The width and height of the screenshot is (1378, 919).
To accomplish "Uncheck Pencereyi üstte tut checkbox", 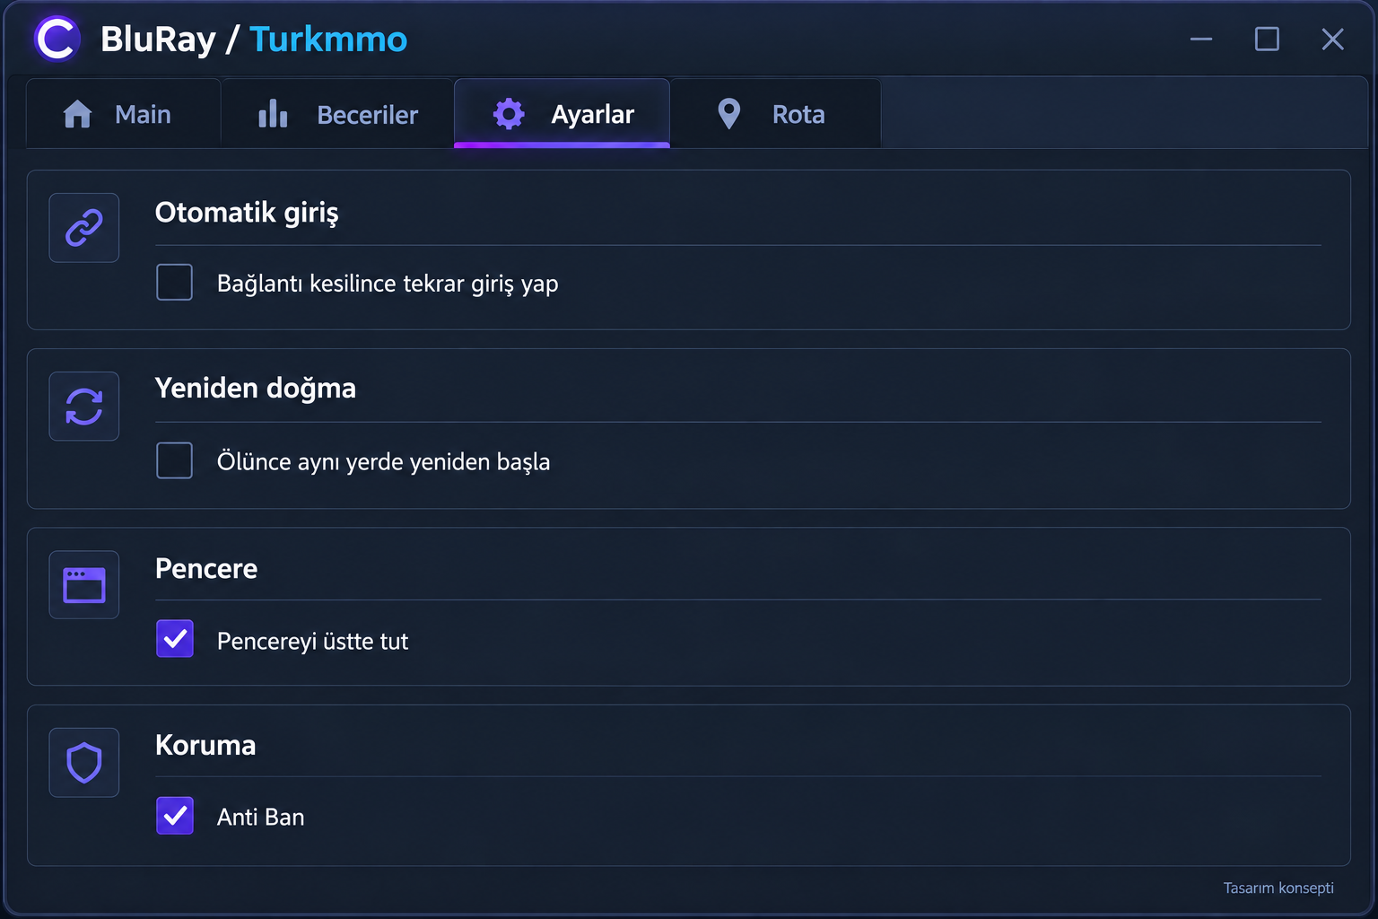I will click(175, 639).
